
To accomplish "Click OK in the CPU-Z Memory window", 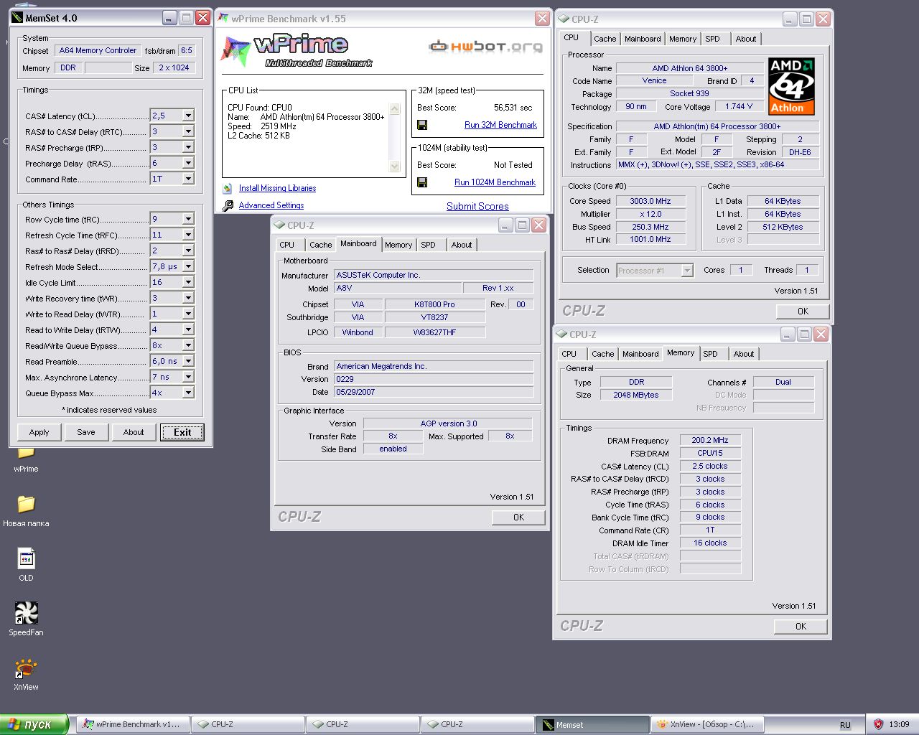I will pos(801,626).
